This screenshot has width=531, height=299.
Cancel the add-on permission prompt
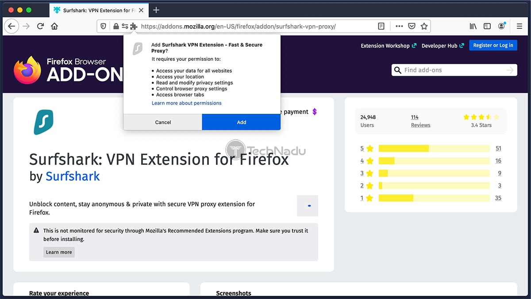(x=163, y=122)
